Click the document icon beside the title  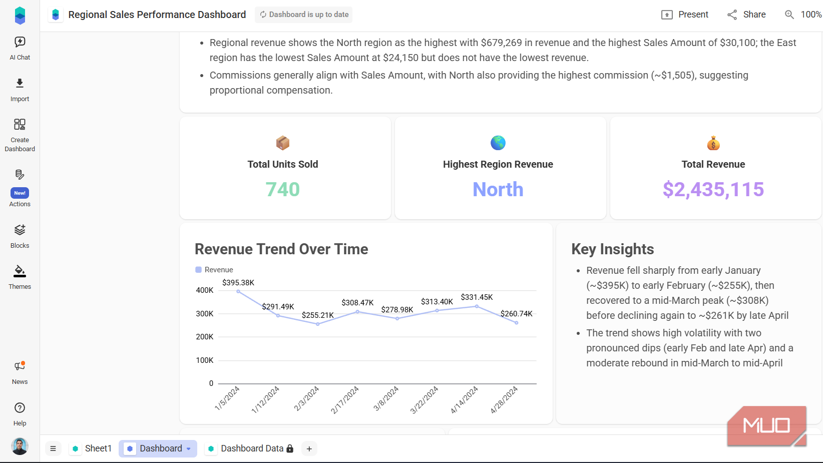pyautogui.click(x=56, y=15)
